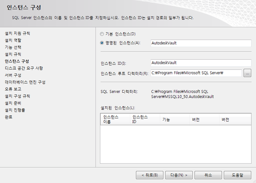Click the 설치된 인스턴스(L) label
Viewport: 256px width, 183px height.
118,108
